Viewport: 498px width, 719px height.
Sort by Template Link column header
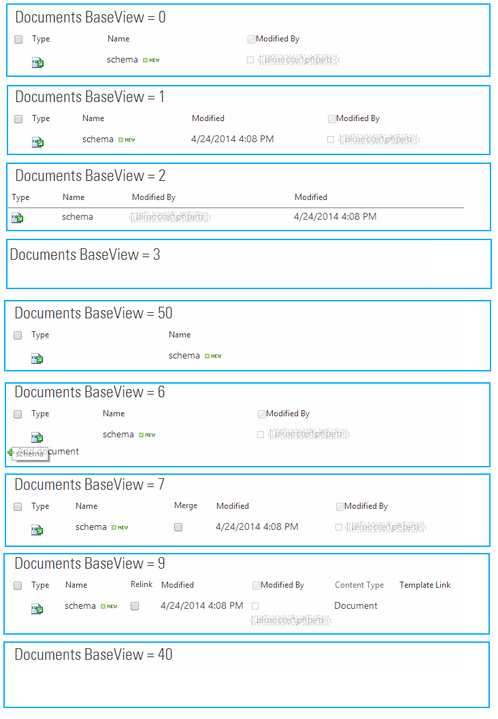[425, 585]
